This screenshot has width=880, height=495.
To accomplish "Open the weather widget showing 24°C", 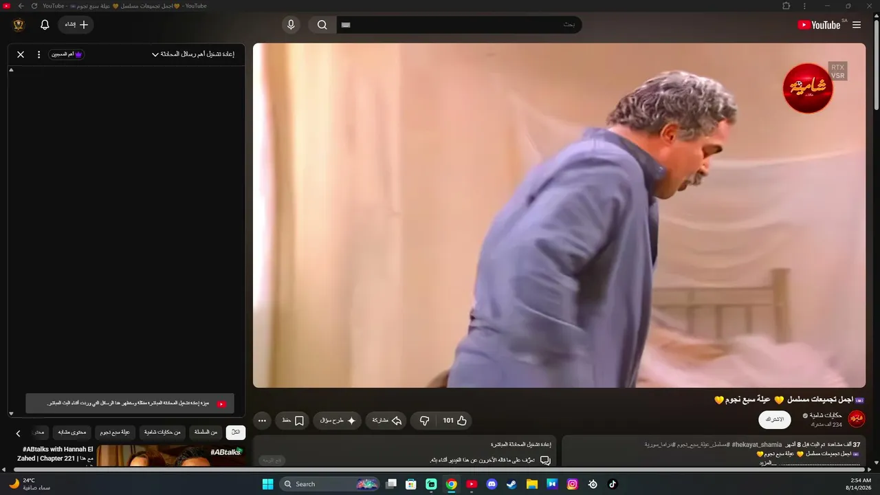I will [x=30, y=484].
